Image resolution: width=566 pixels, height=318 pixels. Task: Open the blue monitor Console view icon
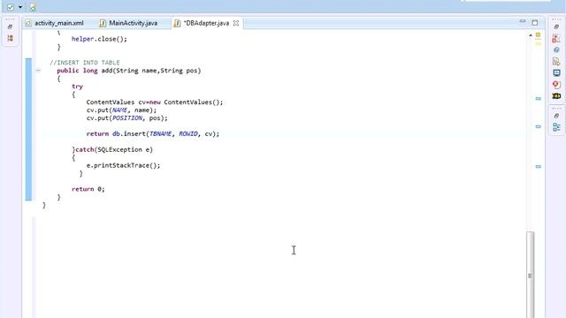556,72
